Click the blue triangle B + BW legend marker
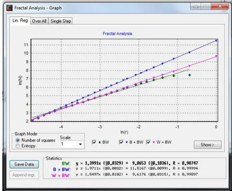Image resolution: width=232 pixels, height=191 pixels. pos(127,142)
